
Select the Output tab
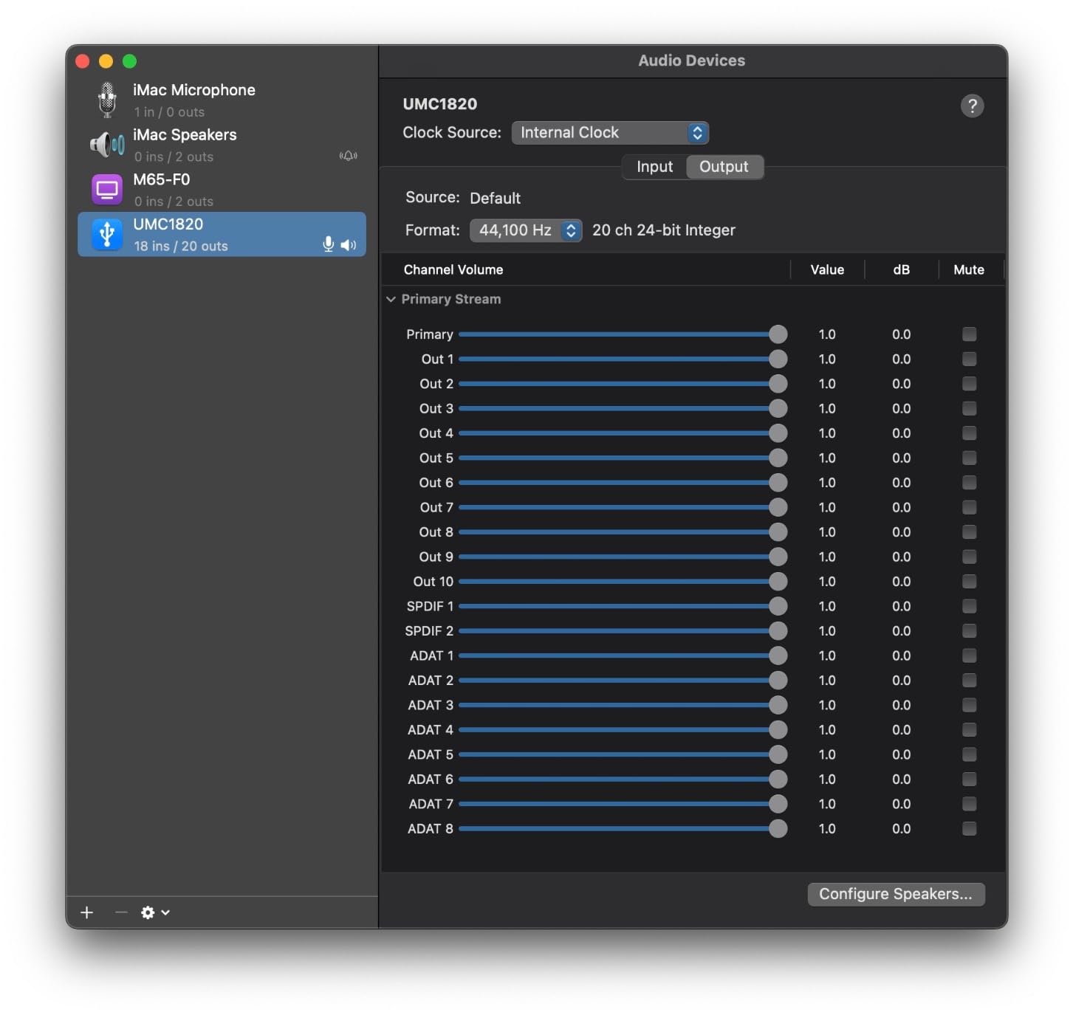click(x=724, y=167)
